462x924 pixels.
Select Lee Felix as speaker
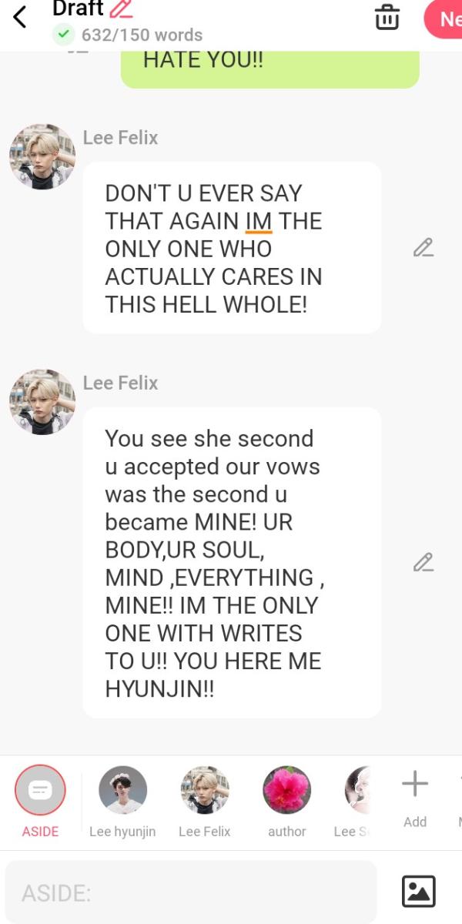pyautogui.click(x=204, y=801)
